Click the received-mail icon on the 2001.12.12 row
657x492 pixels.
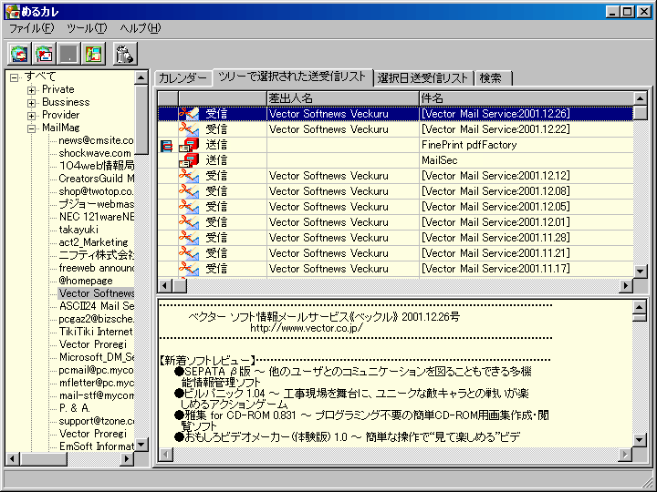[189, 176]
